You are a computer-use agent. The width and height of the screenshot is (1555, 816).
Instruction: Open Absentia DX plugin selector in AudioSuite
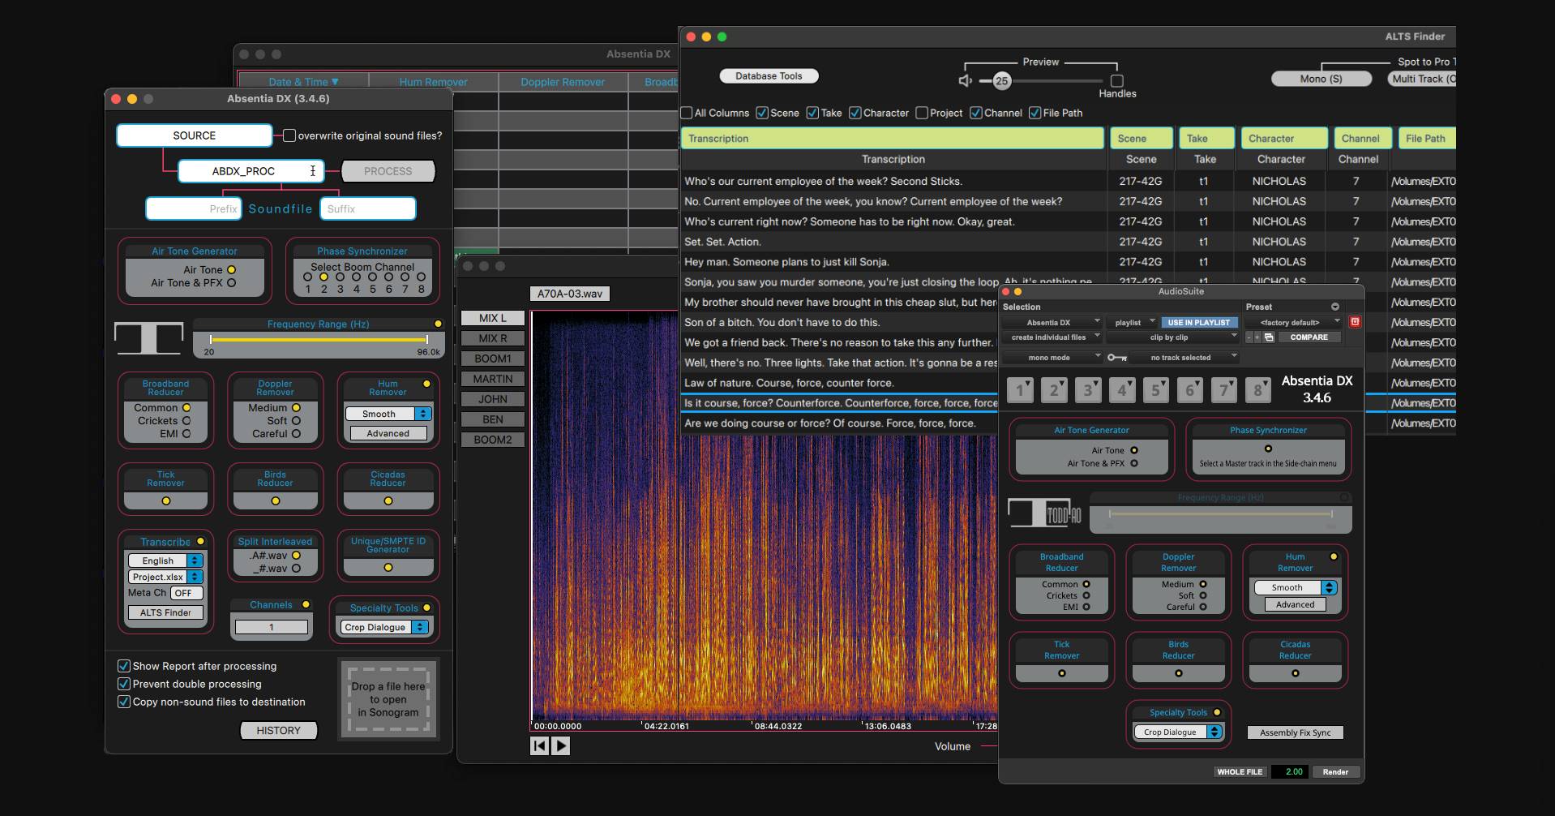1052,322
